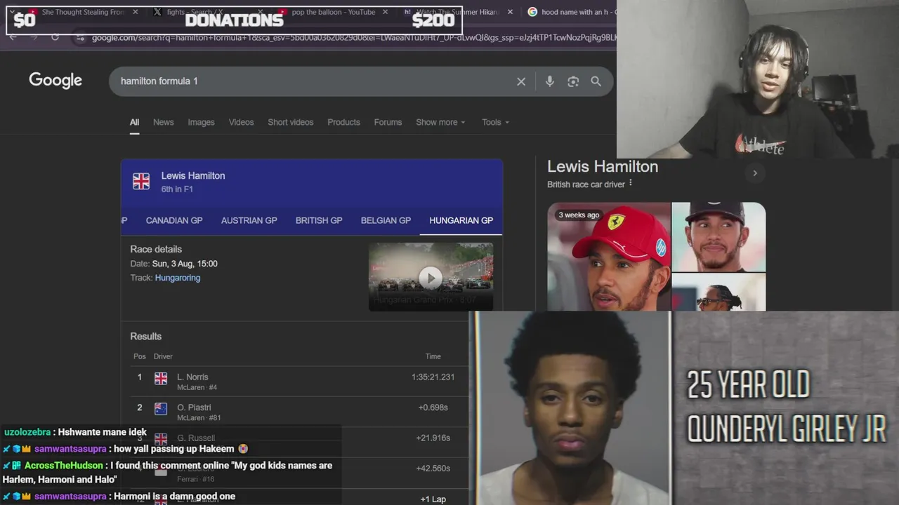Click chat username AcrossTheHudson

pyautogui.click(x=64, y=466)
